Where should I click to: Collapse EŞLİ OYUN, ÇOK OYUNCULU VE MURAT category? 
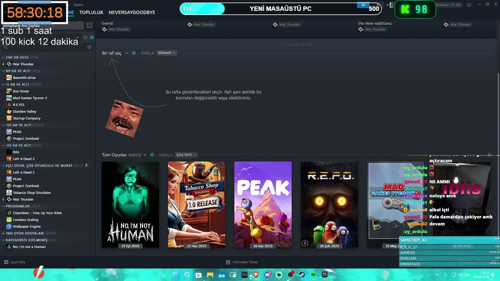pos(4,165)
